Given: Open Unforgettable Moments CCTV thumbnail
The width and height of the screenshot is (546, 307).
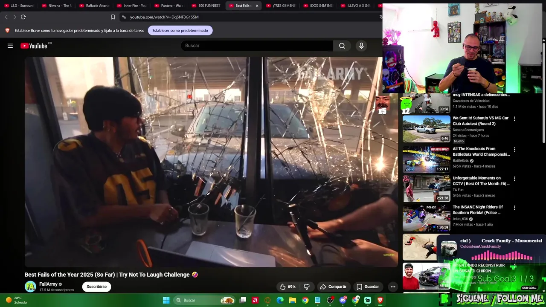Looking at the screenshot, I should tap(426, 188).
